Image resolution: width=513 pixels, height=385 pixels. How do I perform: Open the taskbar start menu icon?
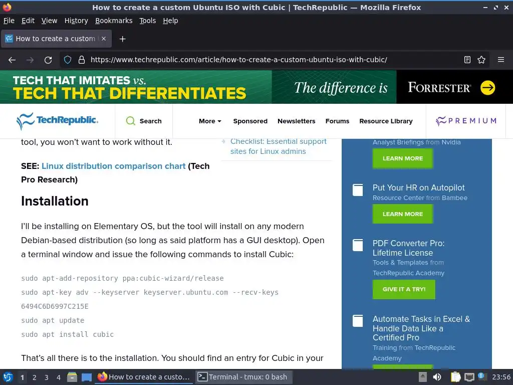click(x=8, y=377)
